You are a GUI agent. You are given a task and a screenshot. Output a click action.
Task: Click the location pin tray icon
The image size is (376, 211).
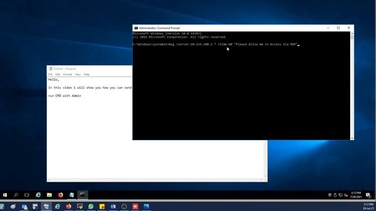[330, 195]
